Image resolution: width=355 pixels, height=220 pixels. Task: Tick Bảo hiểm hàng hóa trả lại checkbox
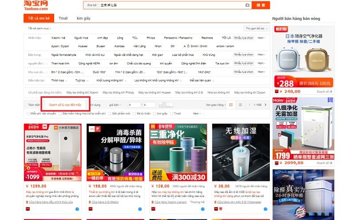[x=60, y=114]
